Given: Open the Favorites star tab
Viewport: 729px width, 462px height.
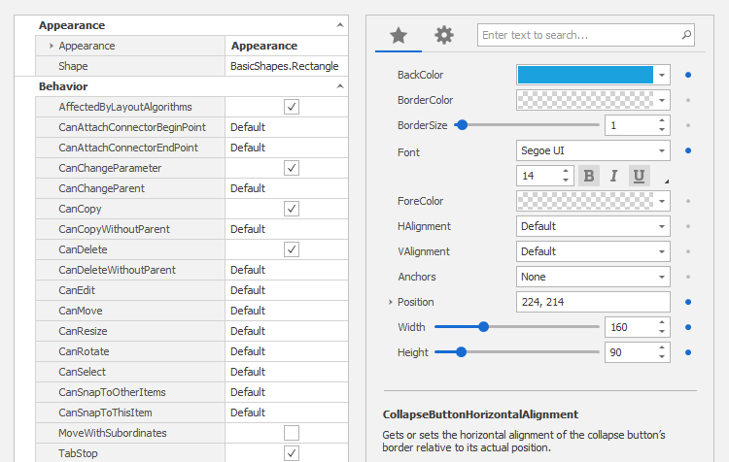Looking at the screenshot, I should click(x=399, y=35).
